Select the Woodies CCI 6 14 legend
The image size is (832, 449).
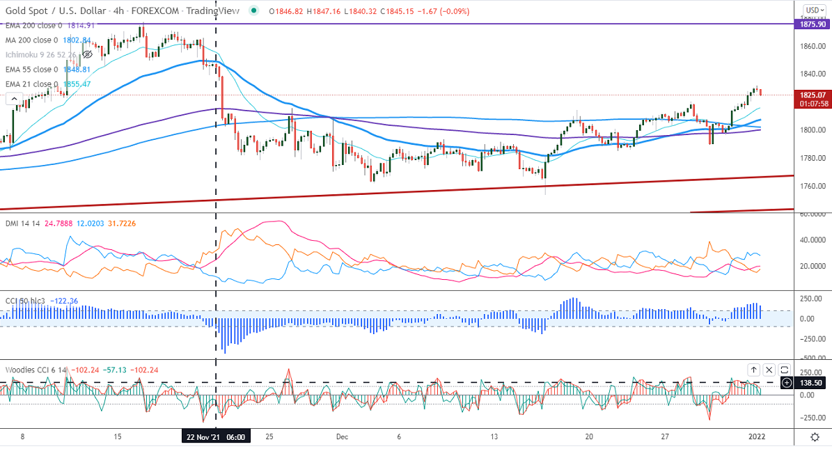click(36, 370)
